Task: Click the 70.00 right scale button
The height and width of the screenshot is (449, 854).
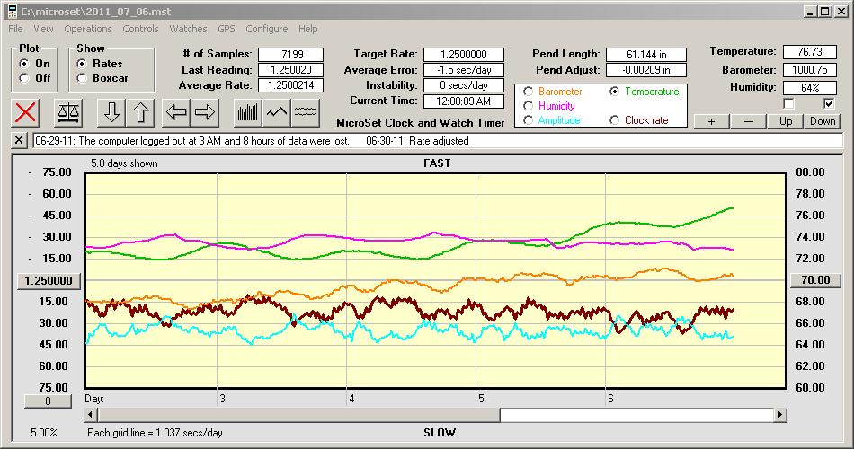Action: point(815,280)
